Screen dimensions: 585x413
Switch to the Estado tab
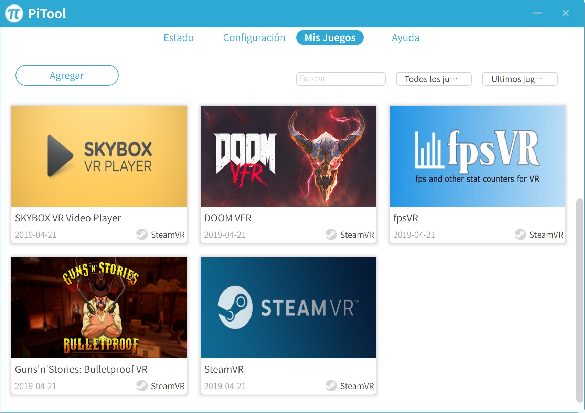pos(179,37)
